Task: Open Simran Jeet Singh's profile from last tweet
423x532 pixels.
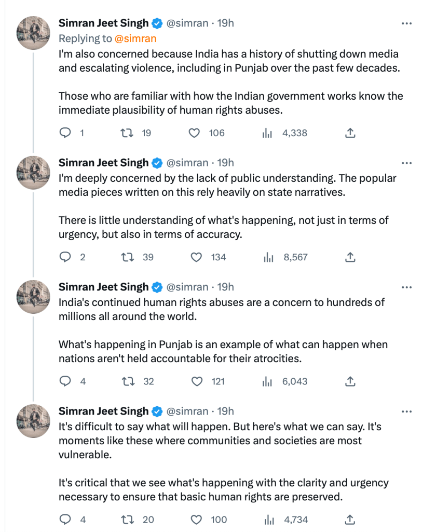Action: [x=103, y=411]
